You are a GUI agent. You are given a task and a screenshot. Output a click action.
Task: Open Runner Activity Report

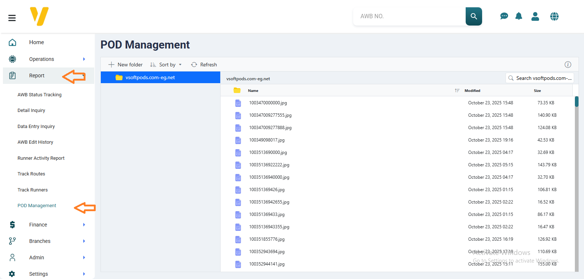41,158
